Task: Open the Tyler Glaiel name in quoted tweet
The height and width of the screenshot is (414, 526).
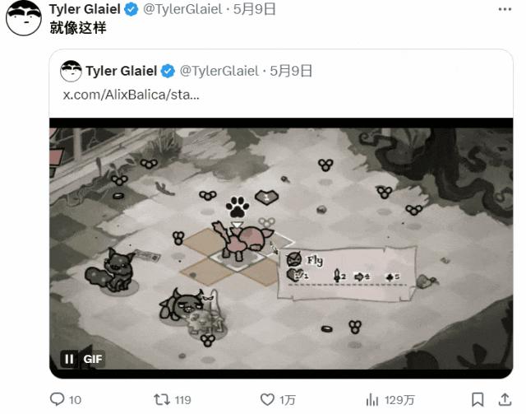Action: (x=121, y=71)
